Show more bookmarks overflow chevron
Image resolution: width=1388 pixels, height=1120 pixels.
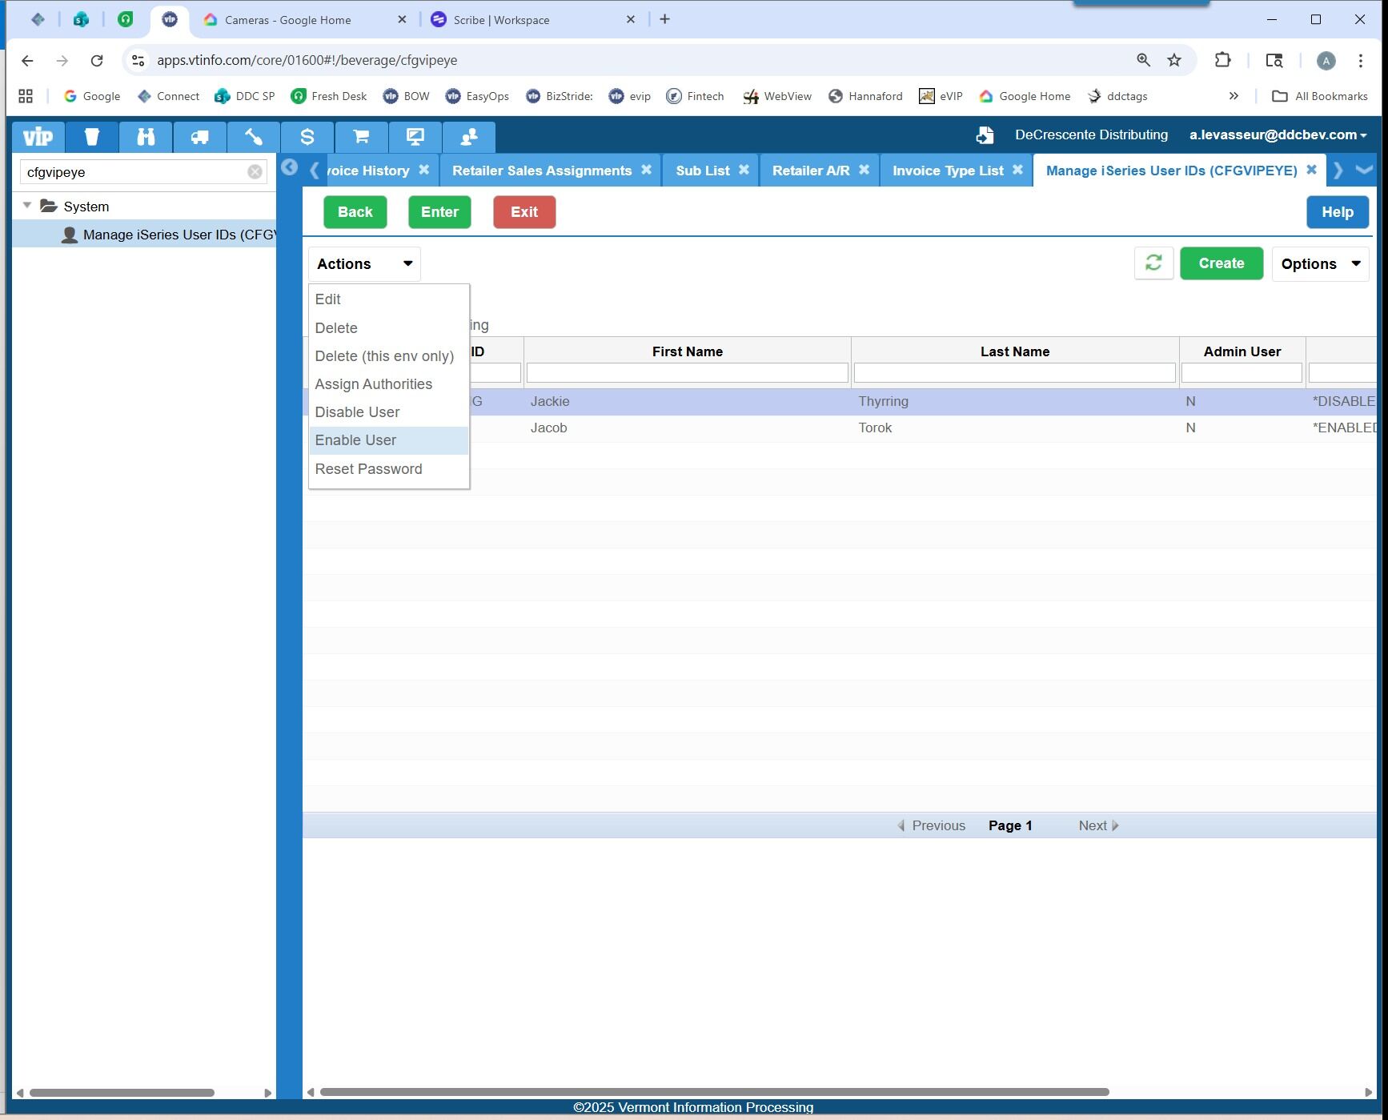click(1234, 96)
